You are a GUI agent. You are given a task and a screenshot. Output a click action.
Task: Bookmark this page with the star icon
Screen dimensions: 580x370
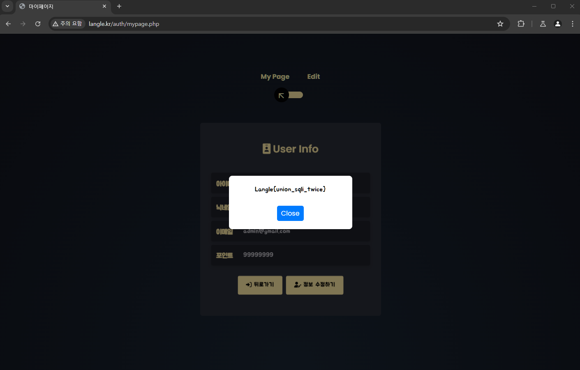tap(500, 24)
